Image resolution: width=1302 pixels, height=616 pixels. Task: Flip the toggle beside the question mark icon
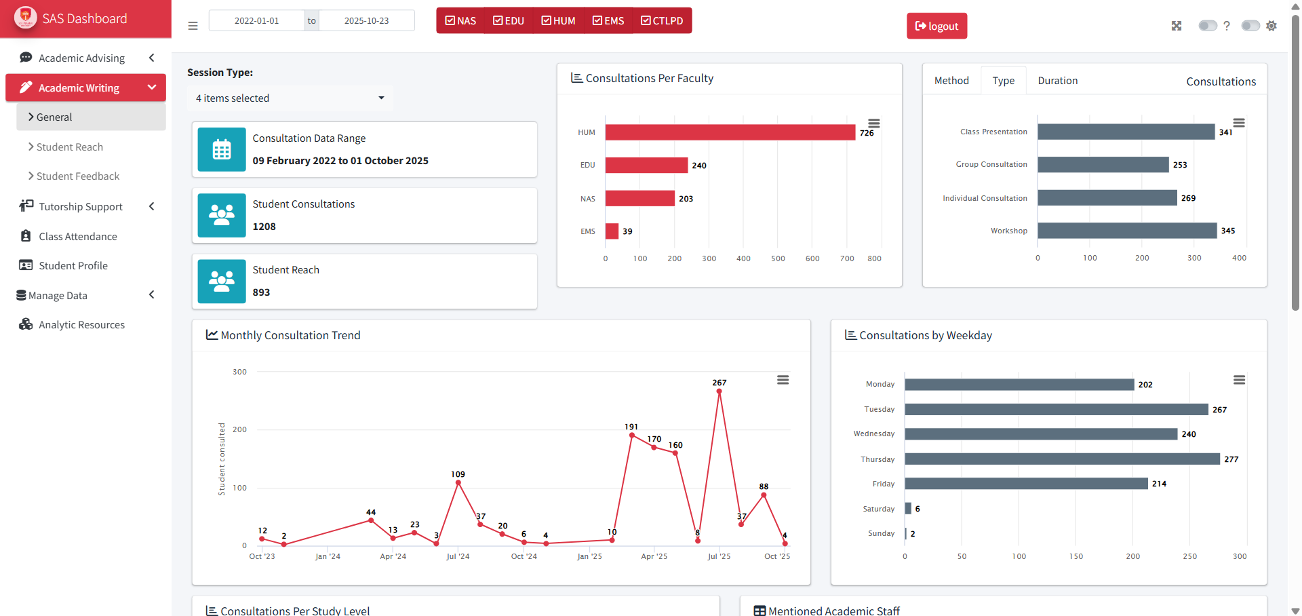click(x=1208, y=26)
